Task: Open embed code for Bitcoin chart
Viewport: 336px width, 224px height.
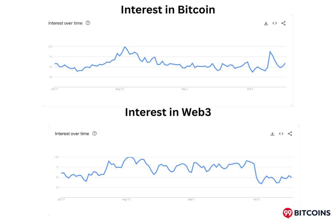Action: (275, 23)
